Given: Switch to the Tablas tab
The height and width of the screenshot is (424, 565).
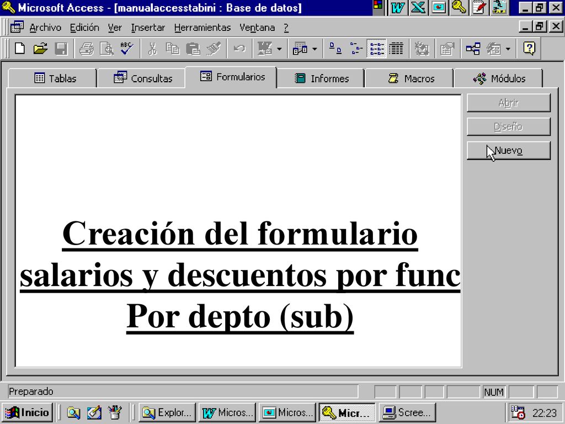Looking at the screenshot, I should (52, 78).
